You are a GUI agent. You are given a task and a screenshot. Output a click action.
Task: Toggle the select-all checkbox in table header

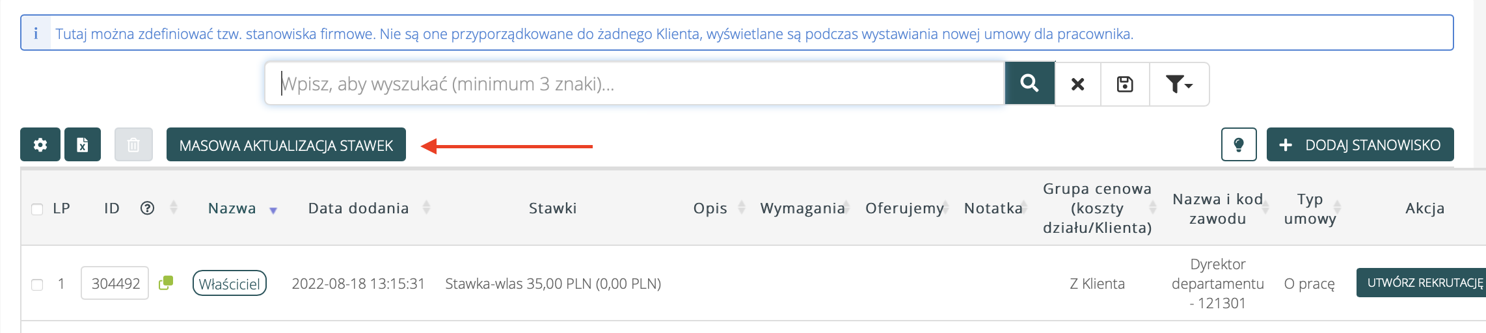pyautogui.click(x=37, y=209)
